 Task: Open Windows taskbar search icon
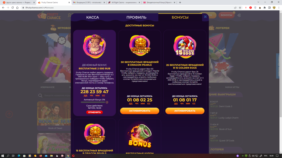coord(8,156)
